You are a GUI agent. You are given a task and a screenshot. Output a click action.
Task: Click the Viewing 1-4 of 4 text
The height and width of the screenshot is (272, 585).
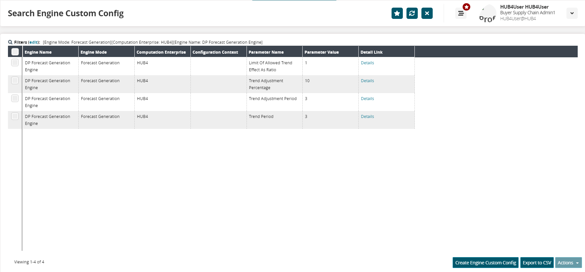(29, 262)
